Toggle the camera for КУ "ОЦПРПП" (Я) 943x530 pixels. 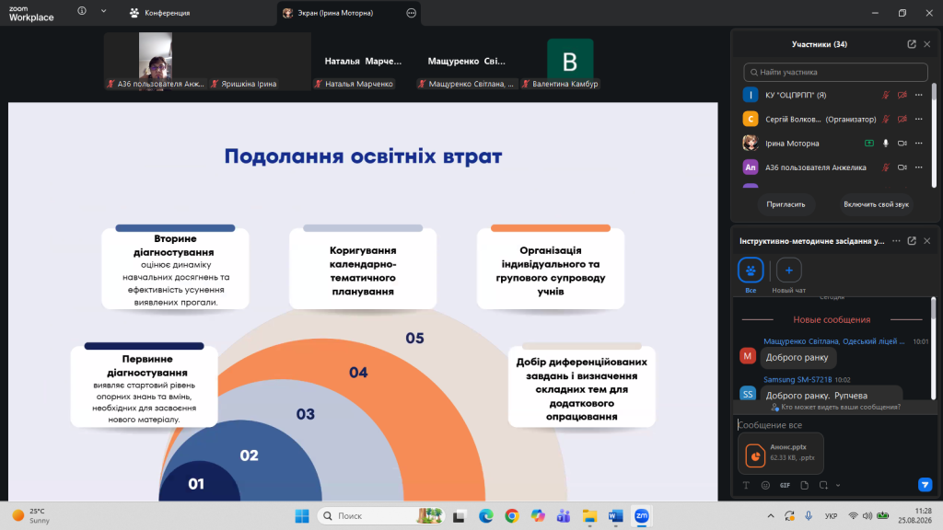point(902,95)
